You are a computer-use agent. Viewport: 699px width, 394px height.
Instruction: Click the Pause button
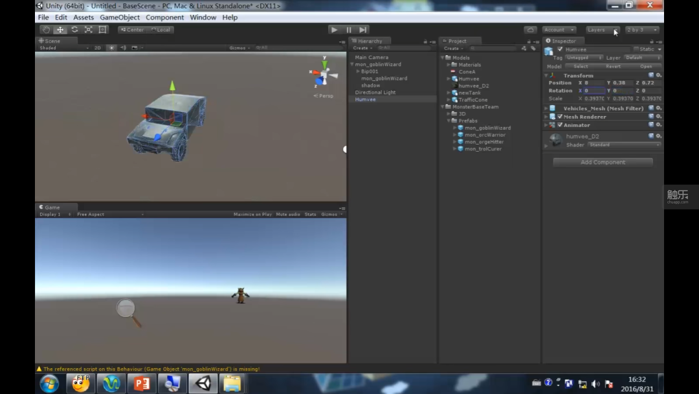coord(349,29)
